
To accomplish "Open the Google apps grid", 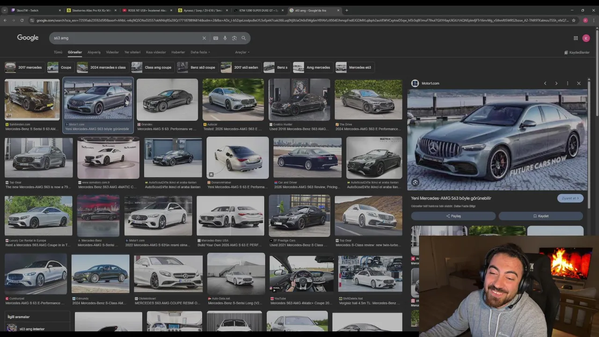I will [576, 38].
